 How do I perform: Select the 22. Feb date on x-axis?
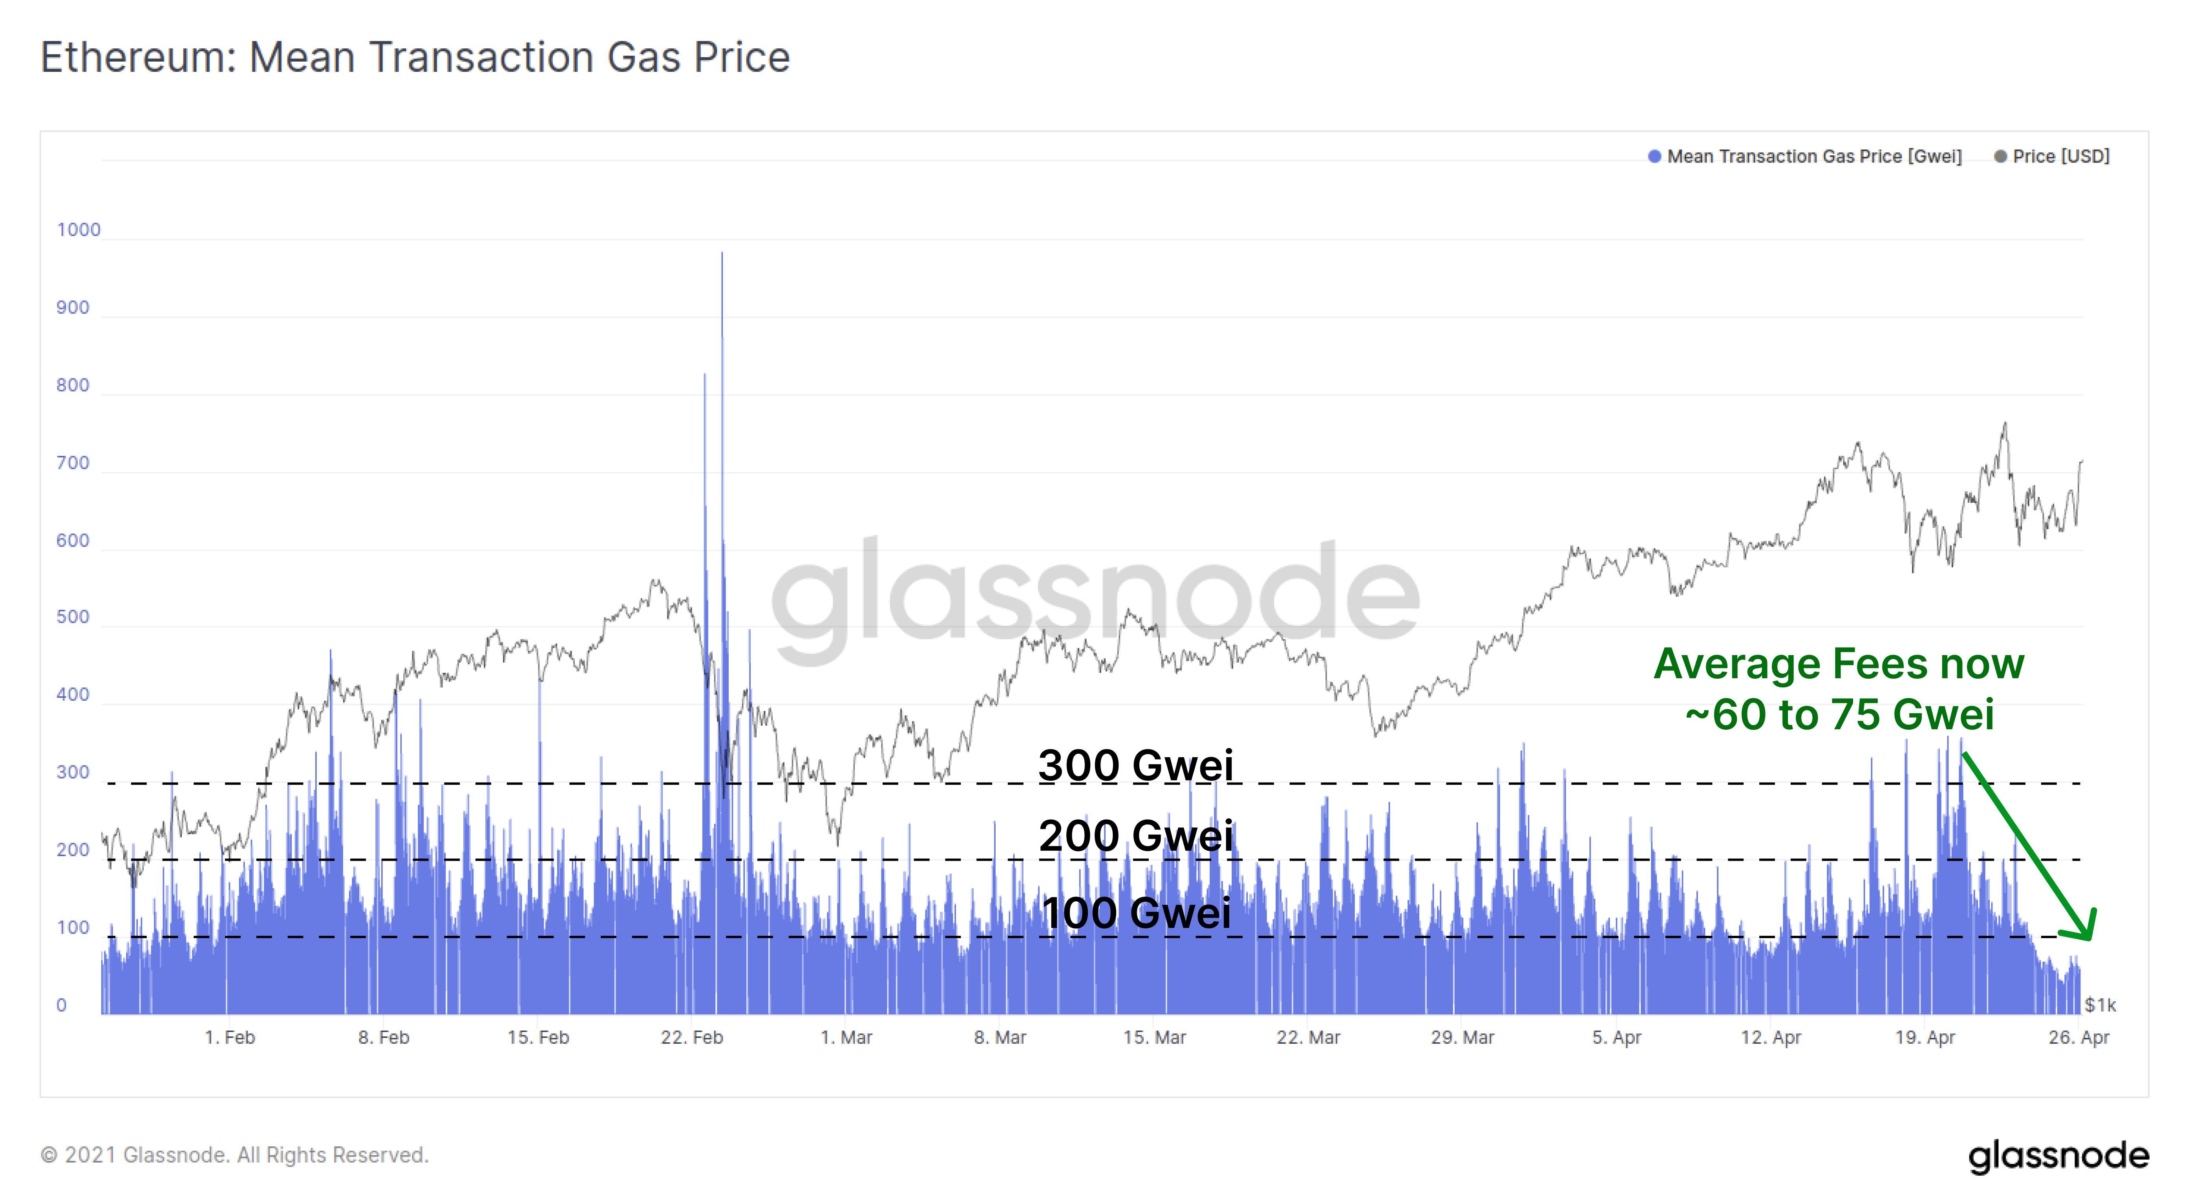coord(691,1037)
